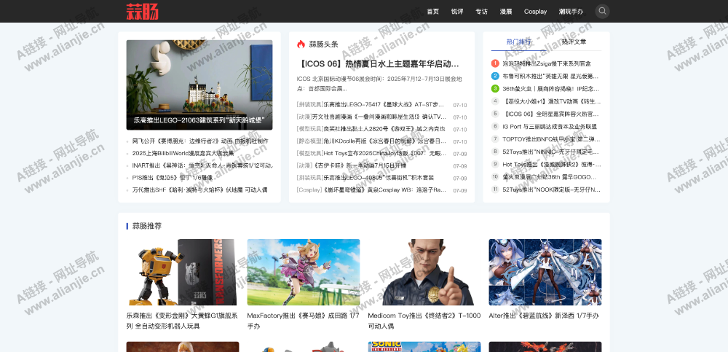Open the 2025上海BilibiliWorld漫展嘉宾 article

[x=183, y=153]
